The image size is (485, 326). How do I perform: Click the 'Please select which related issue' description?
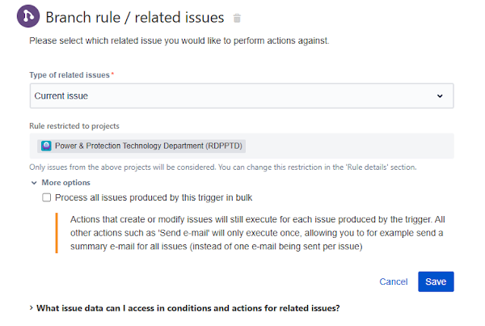pos(179,40)
